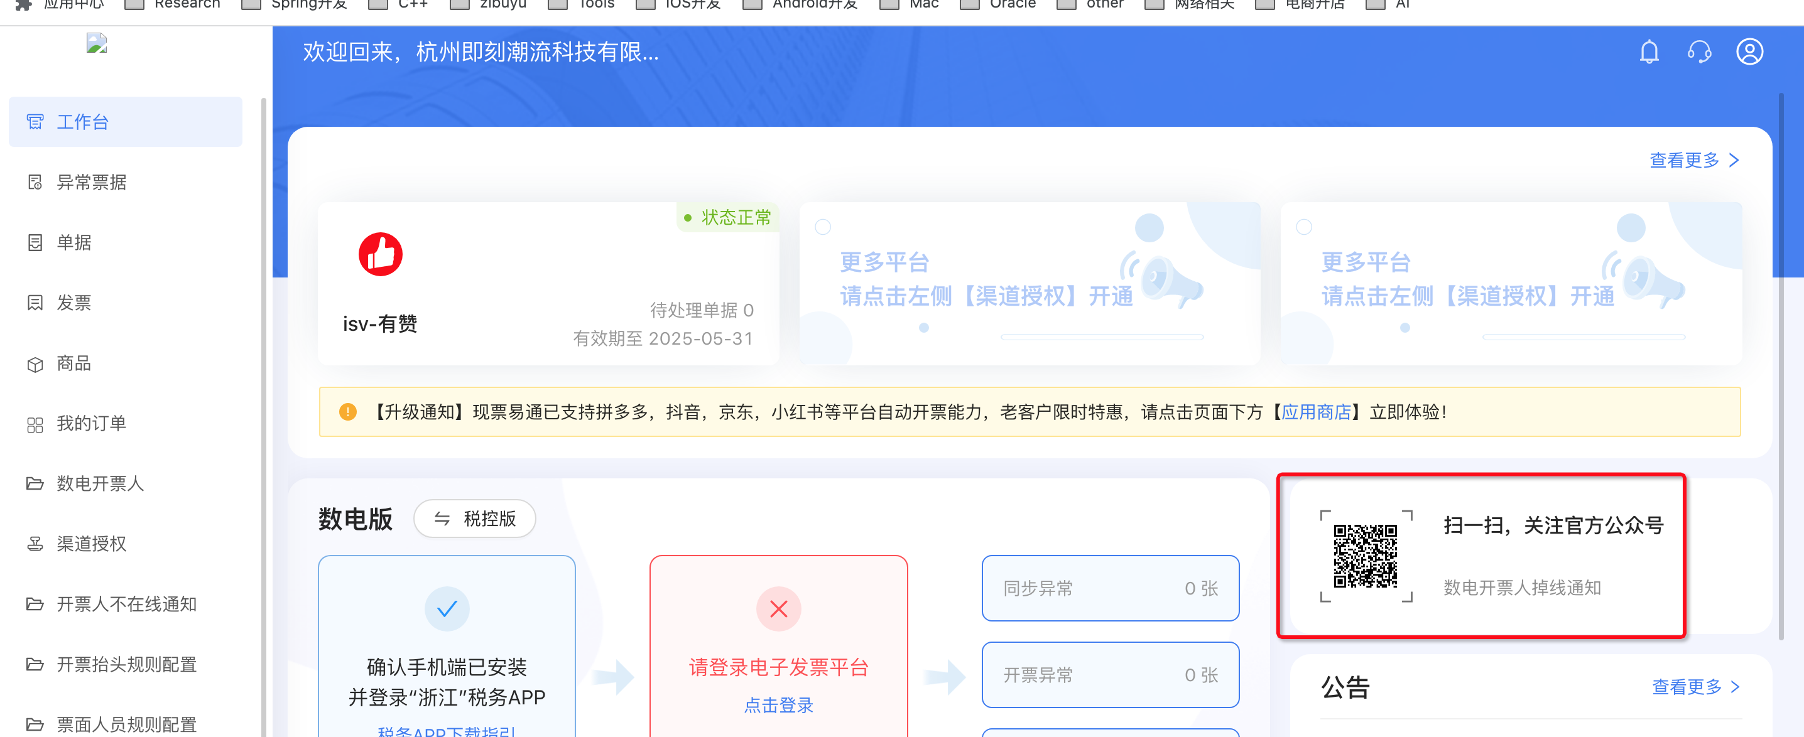
Task: Click the red isv-有赞 thumbs-up logo
Action: 380,254
